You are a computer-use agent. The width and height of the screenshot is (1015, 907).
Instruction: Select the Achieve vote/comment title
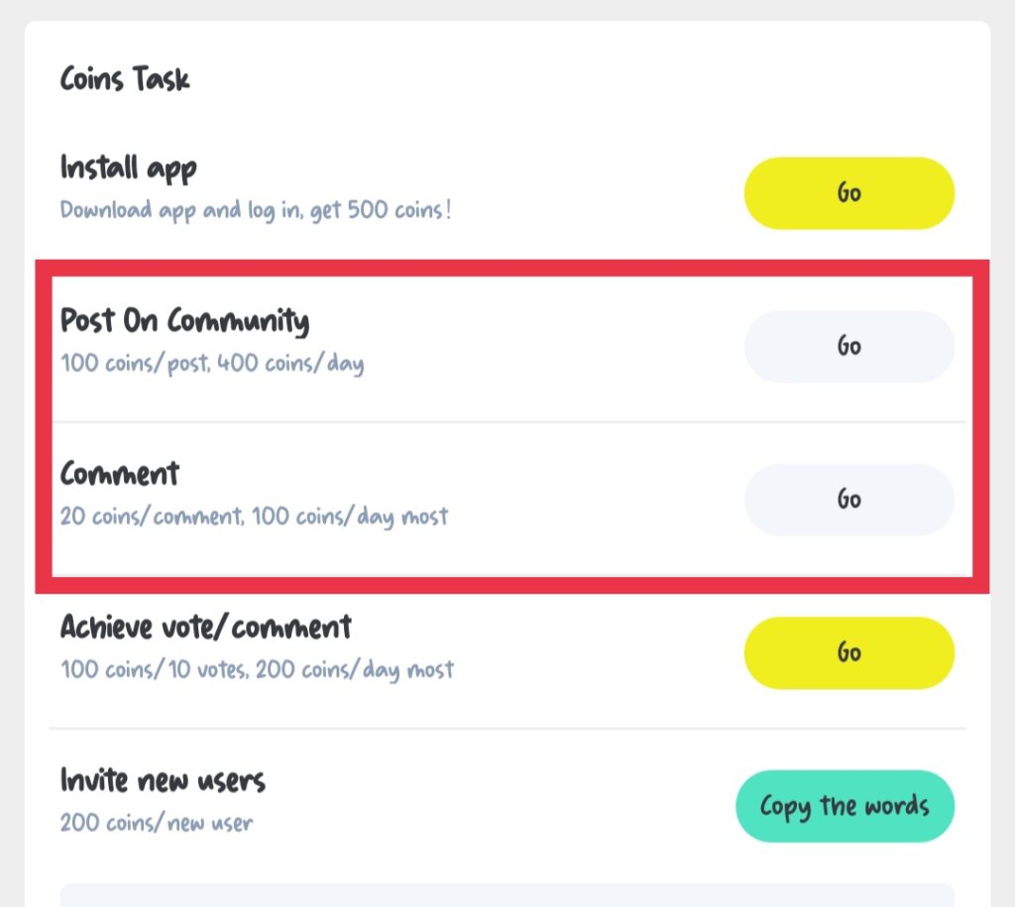click(206, 627)
